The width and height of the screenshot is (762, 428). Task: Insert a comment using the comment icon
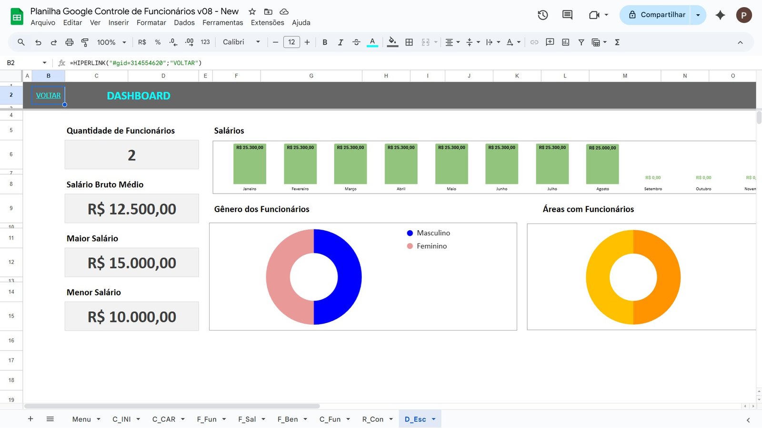tap(550, 42)
